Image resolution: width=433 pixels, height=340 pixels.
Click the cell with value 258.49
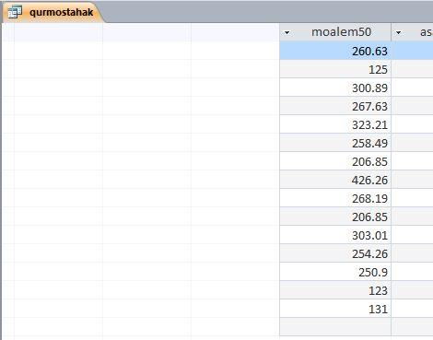(335, 143)
